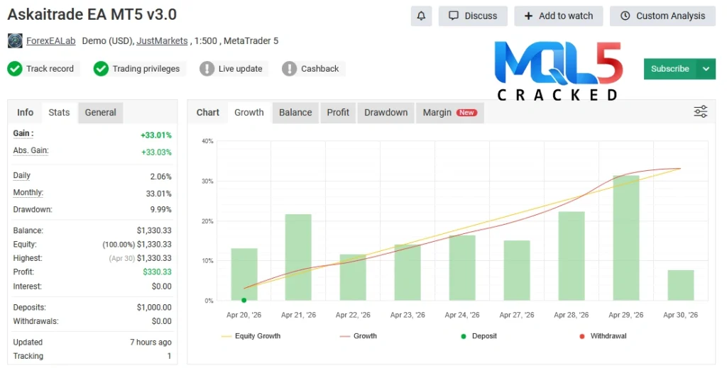Viewport: 727px width, 368px height.
Task: Click the Apr 24, '26 axis label
Action: click(461, 315)
